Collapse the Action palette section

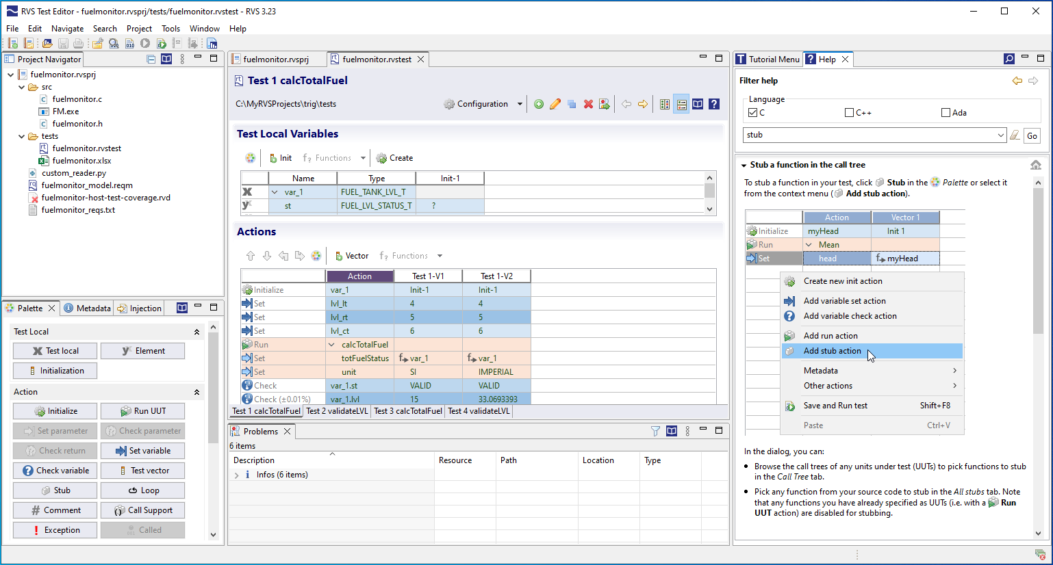(x=196, y=392)
